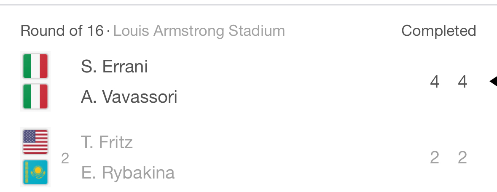Click the Louis Armstrong Stadium venue text
Screen dimensions: 497x192
coord(199,31)
